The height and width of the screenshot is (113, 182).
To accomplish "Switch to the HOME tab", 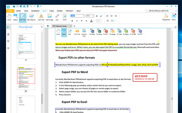I will (19, 11).
